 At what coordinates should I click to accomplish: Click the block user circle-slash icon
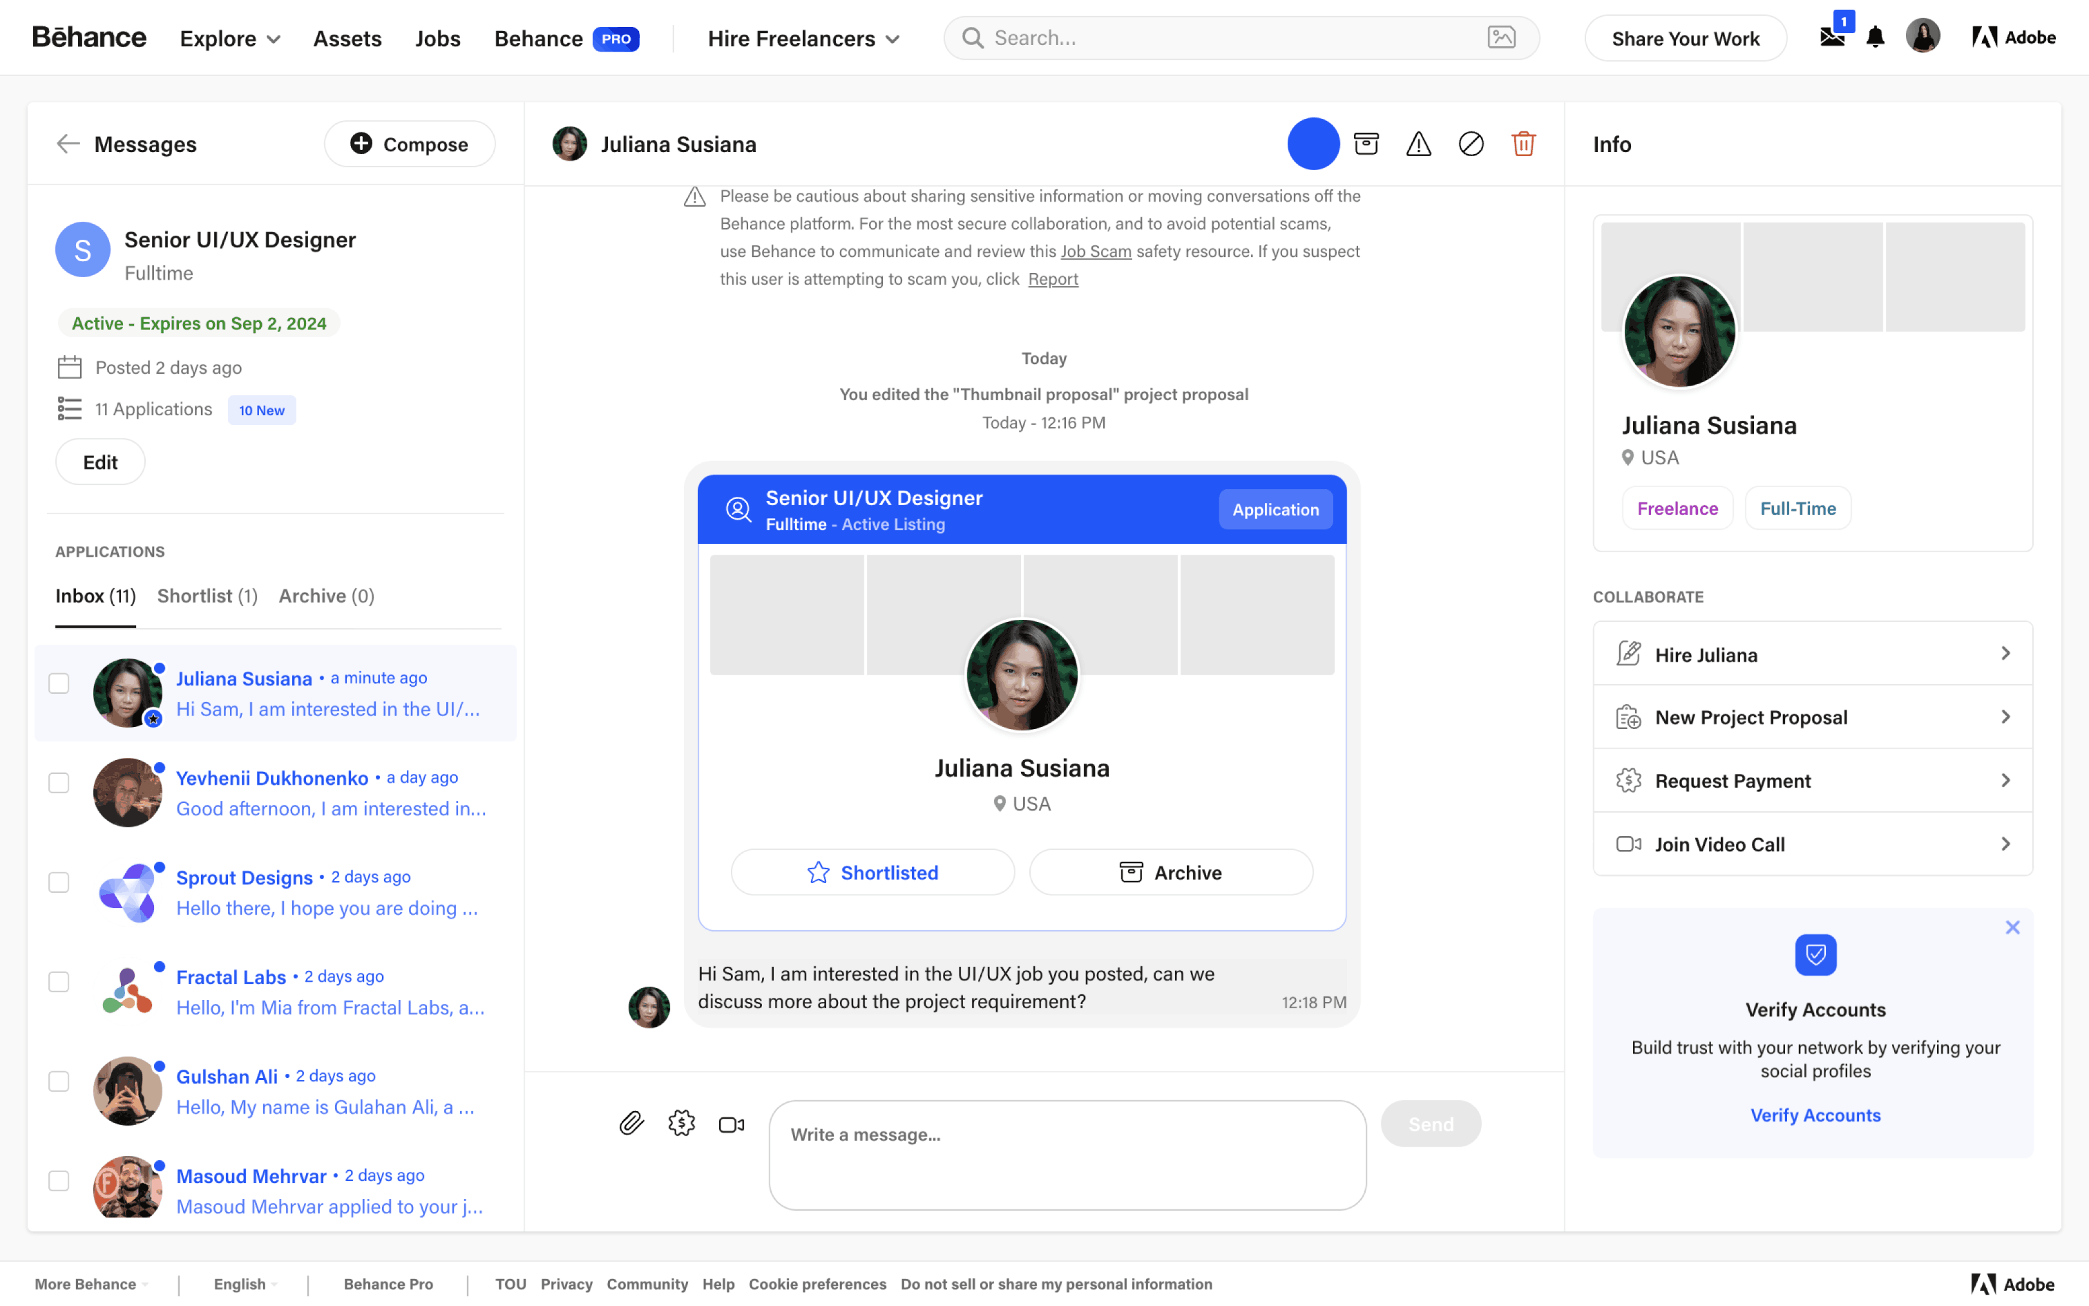pyautogui.click(x=1471, y=144)
